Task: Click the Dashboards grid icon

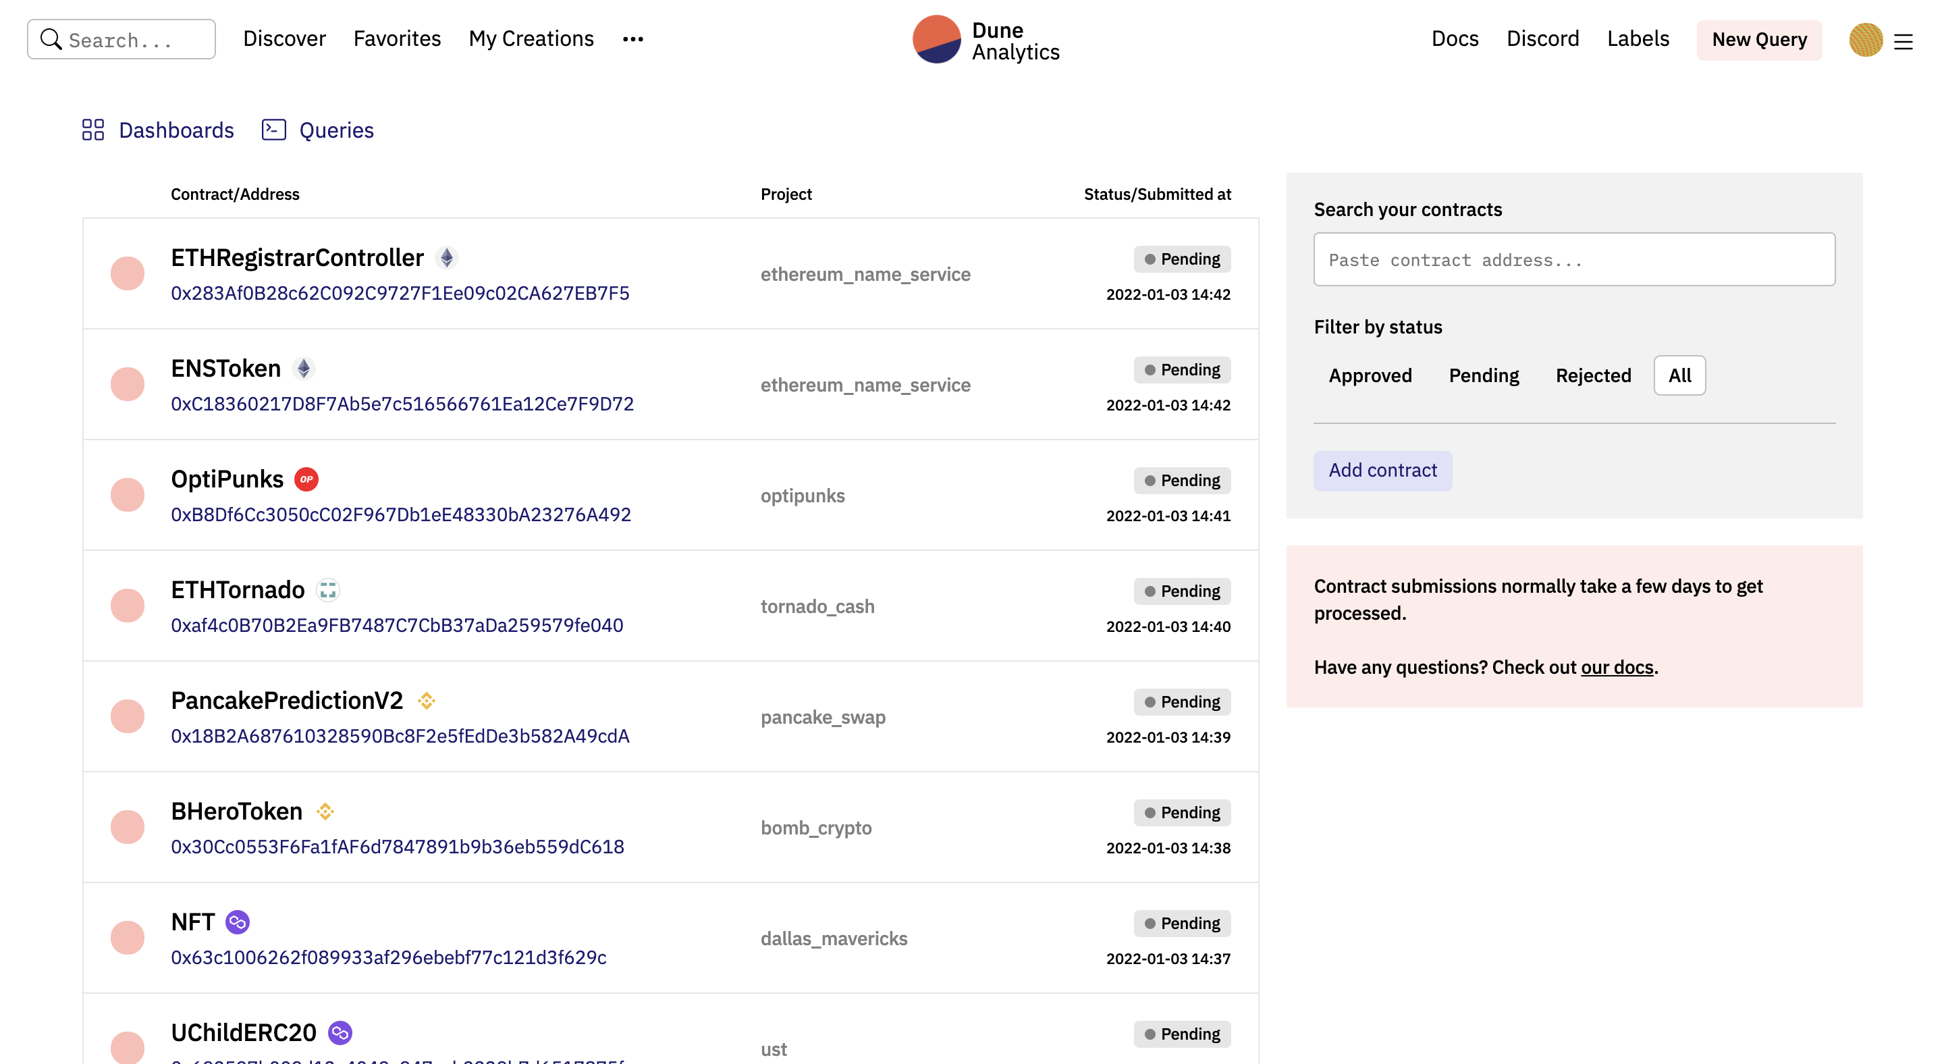Action: point(93,130)
